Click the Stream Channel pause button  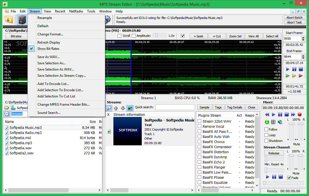(x=274, y=177)
